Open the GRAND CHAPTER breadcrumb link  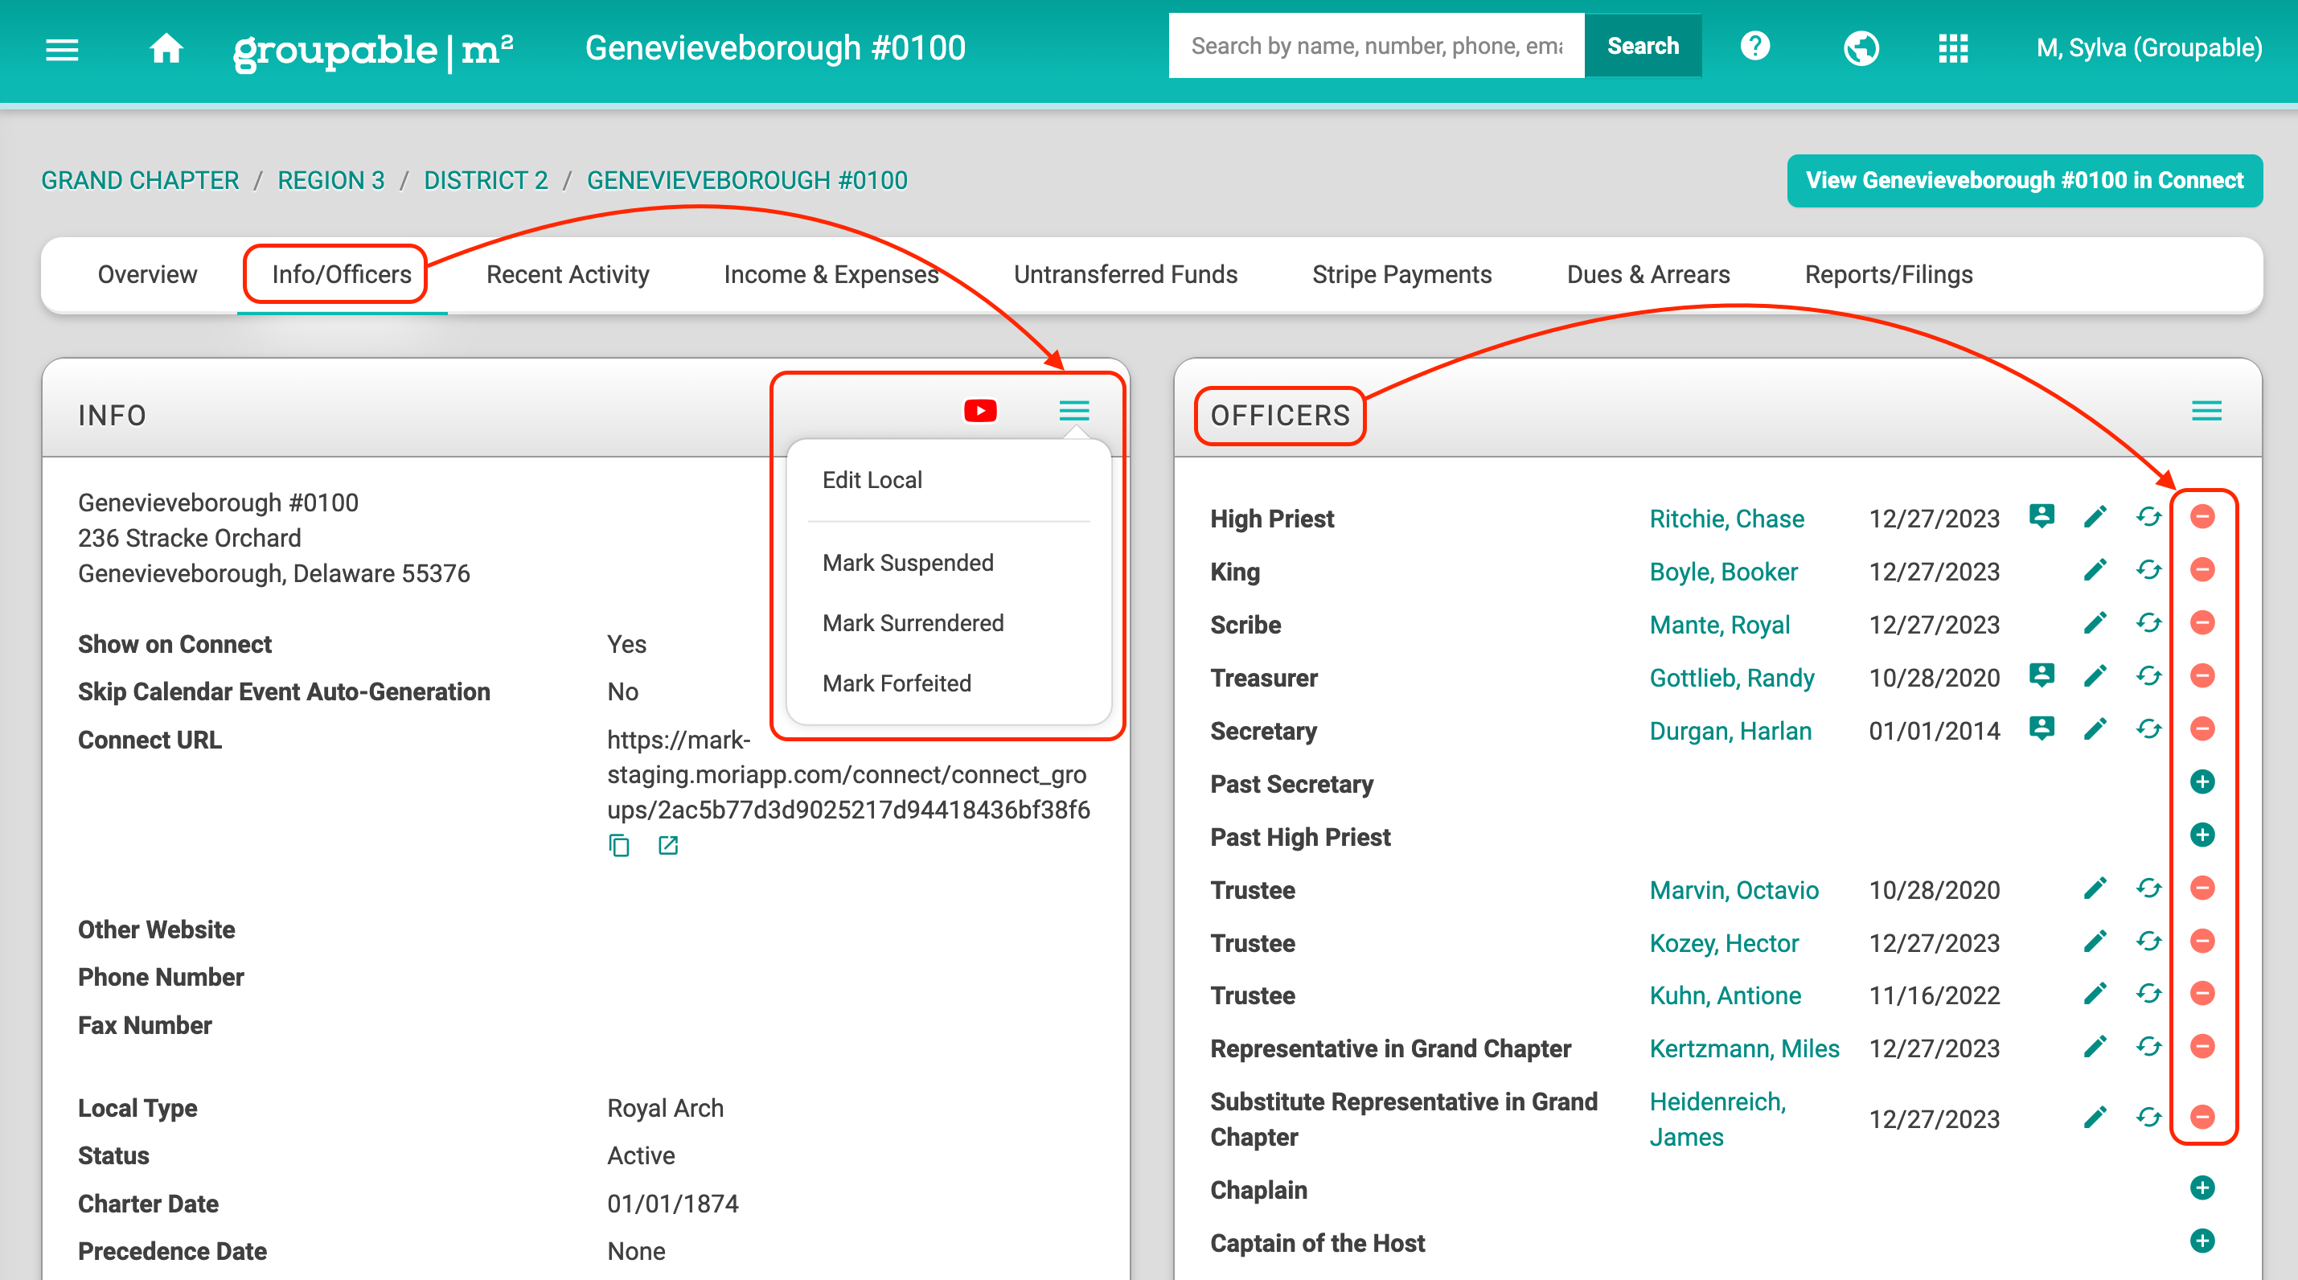[140, 181]
